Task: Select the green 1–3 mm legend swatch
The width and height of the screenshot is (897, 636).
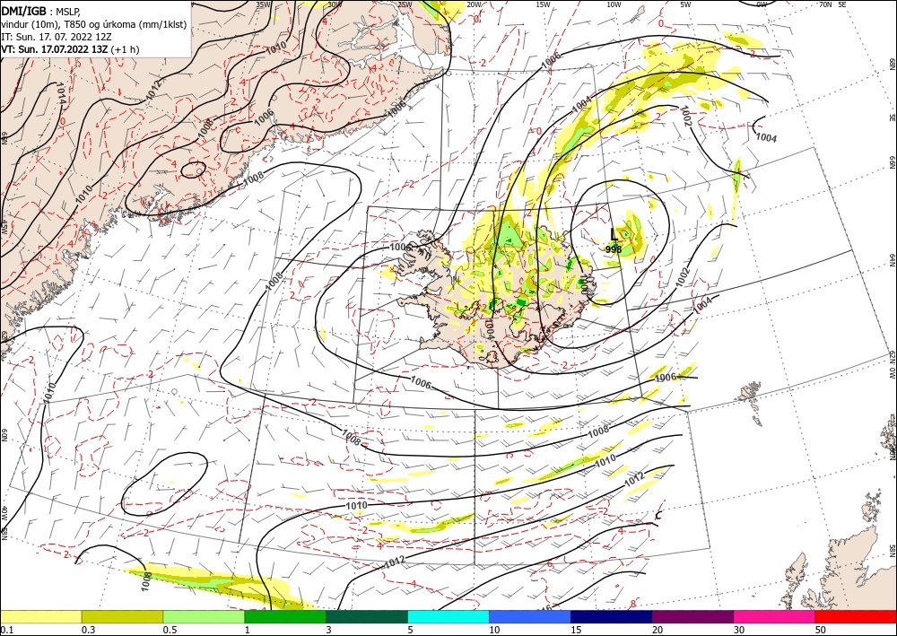Action: coord(285,616)
